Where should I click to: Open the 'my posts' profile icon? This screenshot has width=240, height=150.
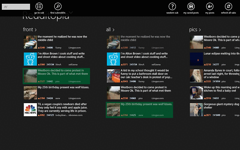(x=210, y=6)
